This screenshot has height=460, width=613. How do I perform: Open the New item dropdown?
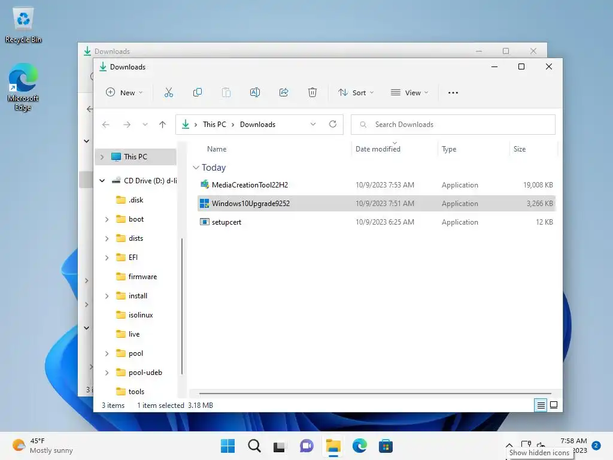click(x=125, y=93)
